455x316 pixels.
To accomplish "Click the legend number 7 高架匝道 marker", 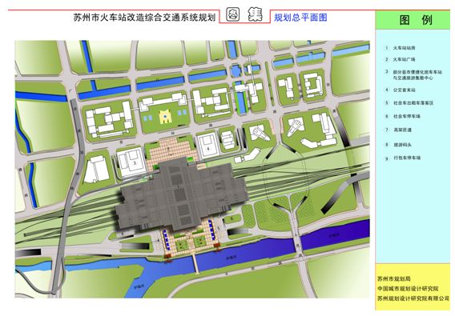I will (386, 130).
